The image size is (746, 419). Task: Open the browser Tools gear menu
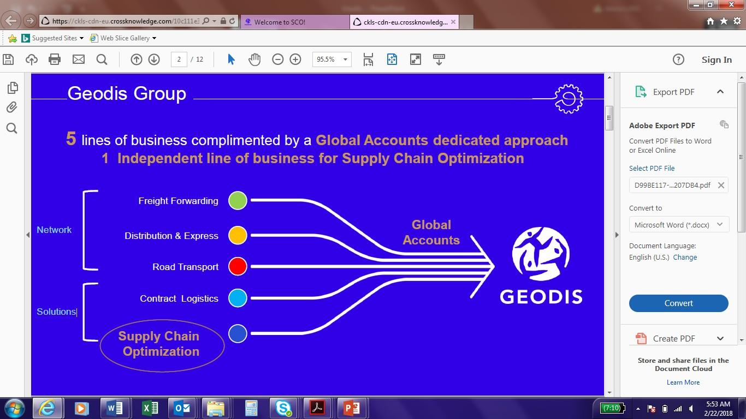coord(737,21)
